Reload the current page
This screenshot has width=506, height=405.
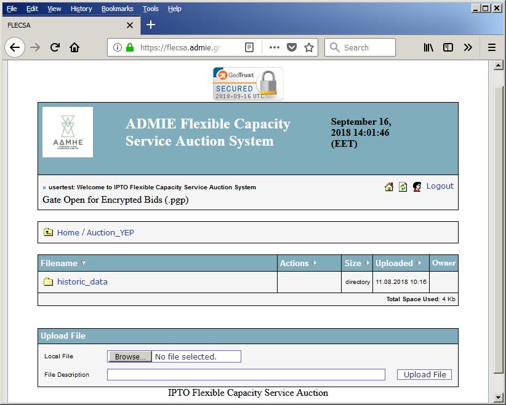[x=55, y=47]
